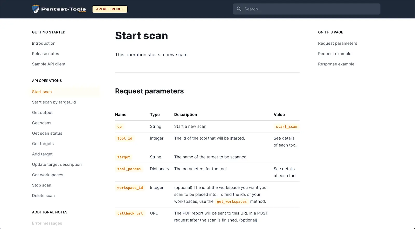Jump to Response example section

click(336, 64)
